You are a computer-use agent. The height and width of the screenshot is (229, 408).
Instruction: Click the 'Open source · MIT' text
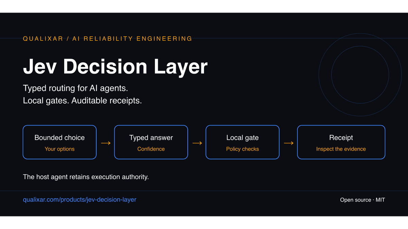362,200
